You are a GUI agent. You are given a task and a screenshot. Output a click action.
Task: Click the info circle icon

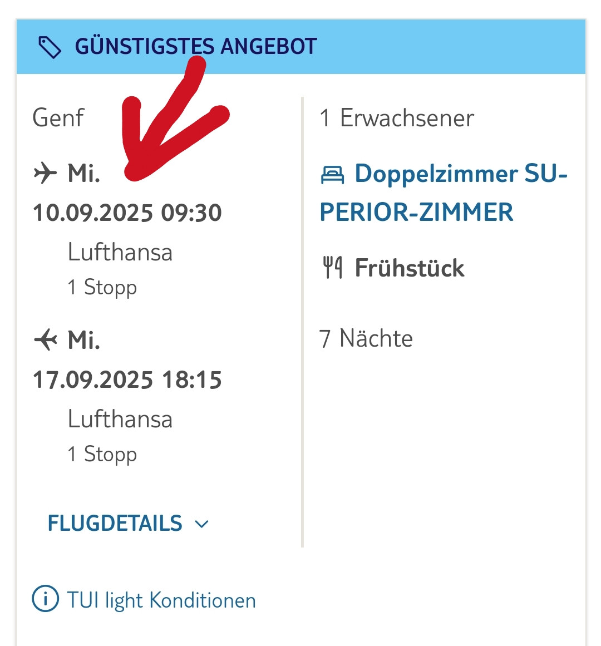[45, 599]
